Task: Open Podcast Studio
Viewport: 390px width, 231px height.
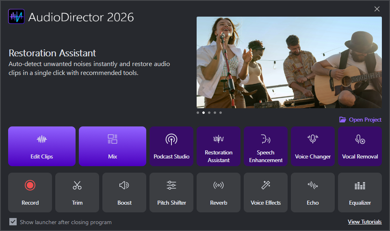Action: [x=171, y=146]
